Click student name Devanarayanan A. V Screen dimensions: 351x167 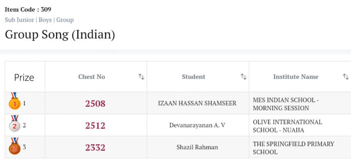coord(197,125)
